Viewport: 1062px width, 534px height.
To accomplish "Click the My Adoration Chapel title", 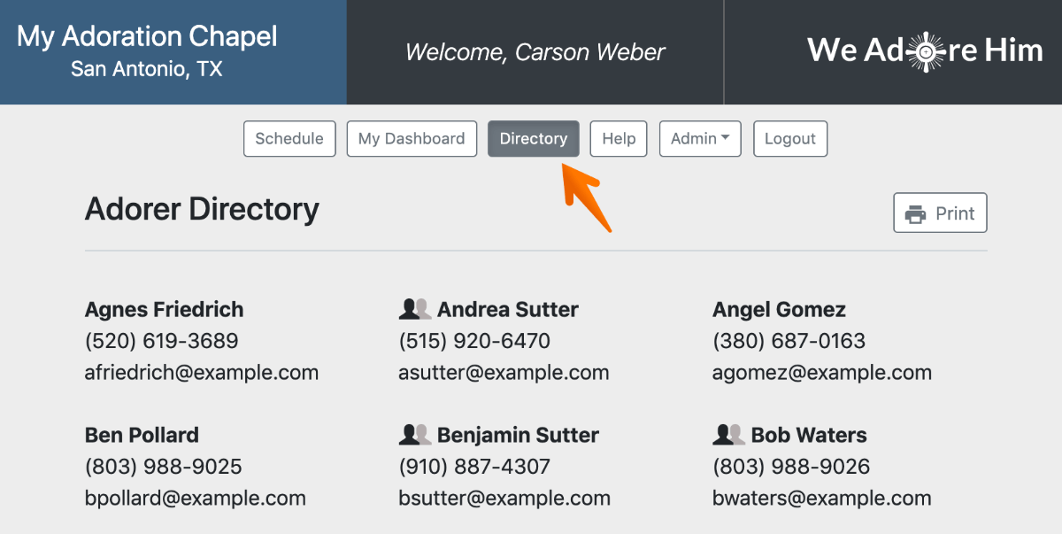I will click(147, 36).
